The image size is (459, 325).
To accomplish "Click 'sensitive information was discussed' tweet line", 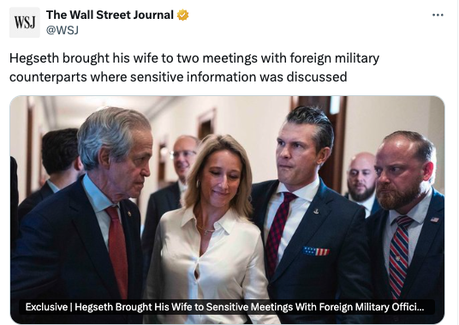I will [x=239, y=77].
